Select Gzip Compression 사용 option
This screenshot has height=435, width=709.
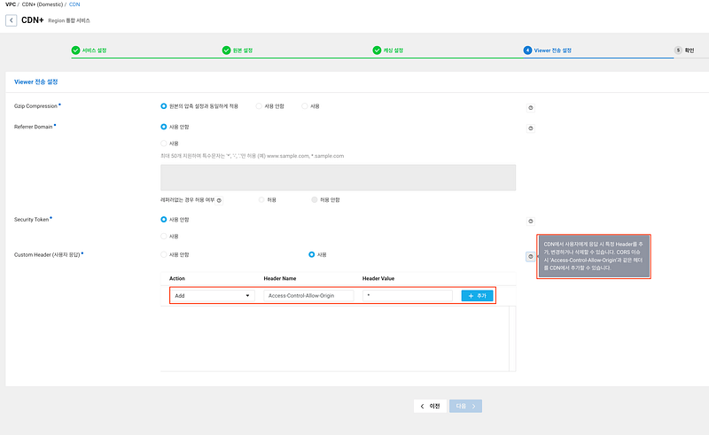tap(304, 105)
